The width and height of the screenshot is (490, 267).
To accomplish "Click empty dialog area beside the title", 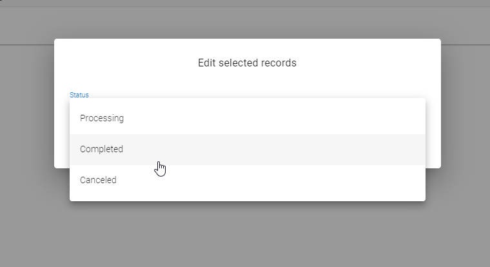I will (x=374, y=63).
